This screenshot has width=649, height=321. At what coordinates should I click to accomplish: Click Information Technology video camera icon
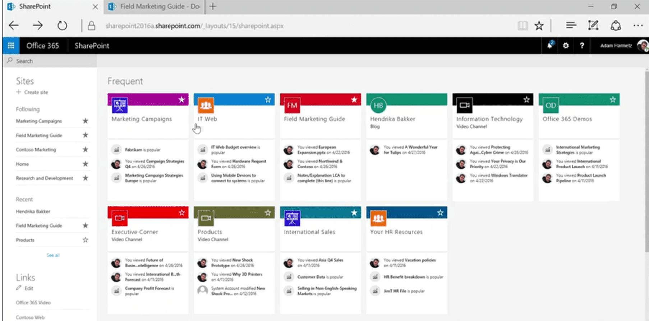[465, 105]
